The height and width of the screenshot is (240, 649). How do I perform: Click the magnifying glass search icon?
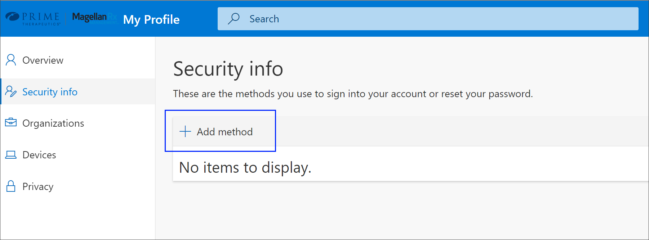[x=234, y=19]
